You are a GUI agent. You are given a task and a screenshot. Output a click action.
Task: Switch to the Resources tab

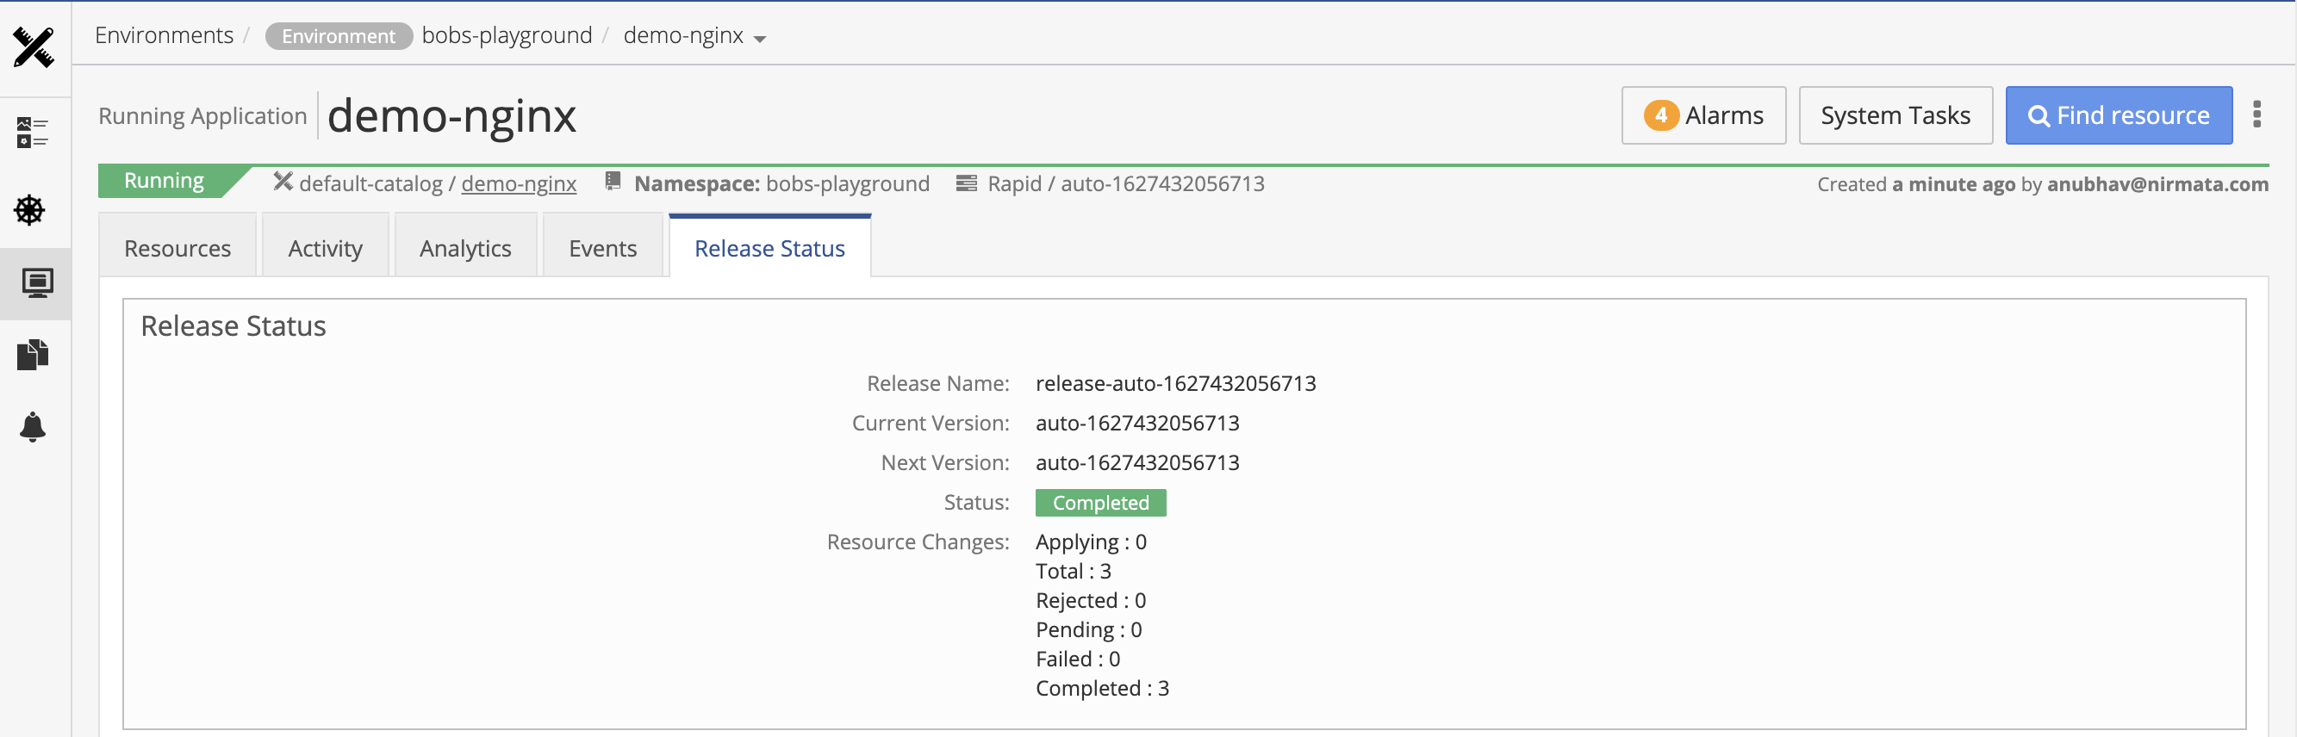pyautogui.click(x=177, y=248)
